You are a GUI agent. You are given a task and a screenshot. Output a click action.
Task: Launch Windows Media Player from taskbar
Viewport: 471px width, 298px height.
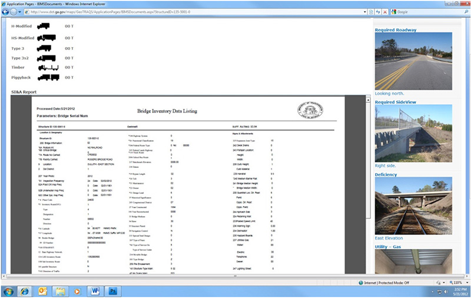click(x=77, y=292)
